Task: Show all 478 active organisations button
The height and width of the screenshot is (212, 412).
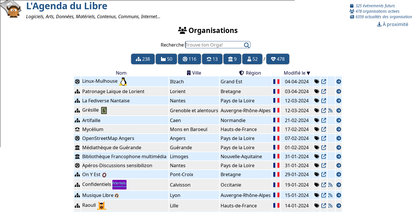Action: (x=278, y=59)
